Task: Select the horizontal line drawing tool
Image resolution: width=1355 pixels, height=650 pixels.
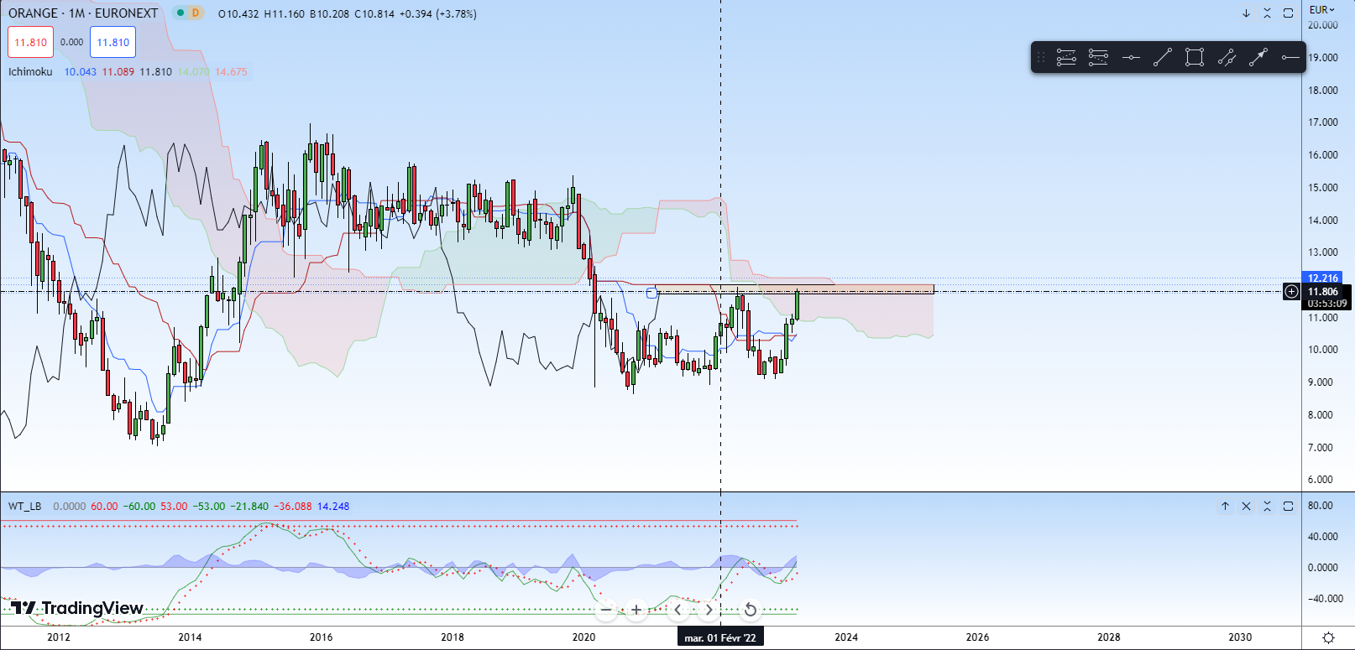Action: click(1131, 58)
